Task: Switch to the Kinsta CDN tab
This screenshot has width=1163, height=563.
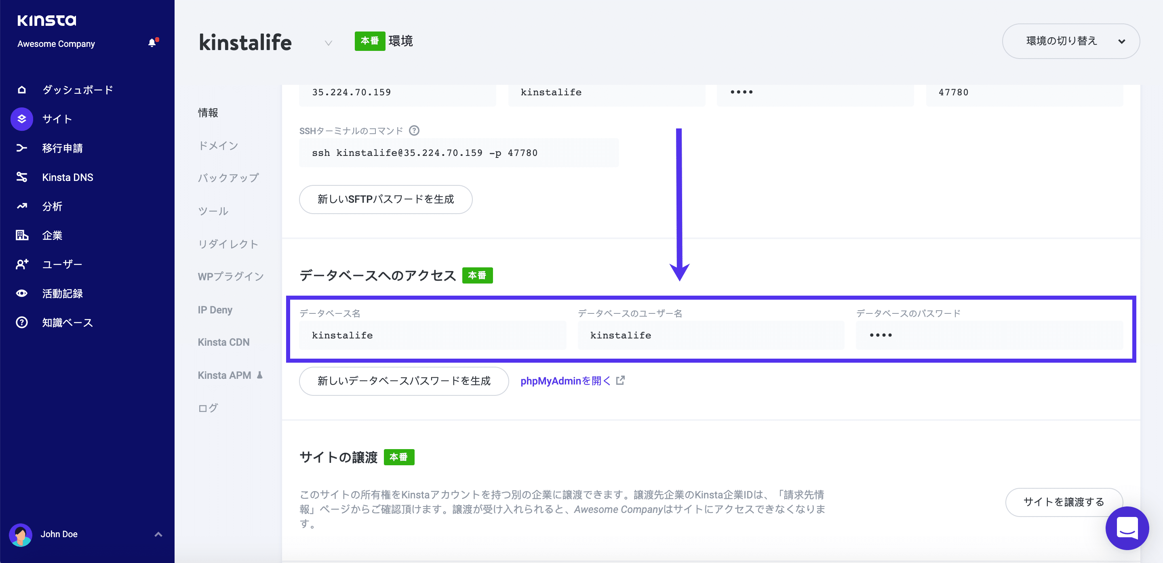Action: coord(223,342)
